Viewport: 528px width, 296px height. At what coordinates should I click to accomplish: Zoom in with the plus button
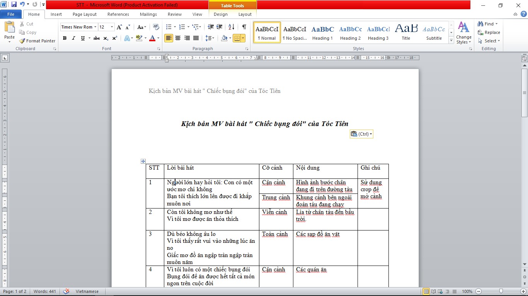[523, 291]
